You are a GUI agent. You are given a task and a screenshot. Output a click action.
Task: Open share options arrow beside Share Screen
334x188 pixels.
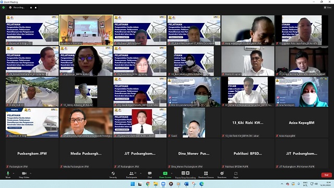pos(172,173)
